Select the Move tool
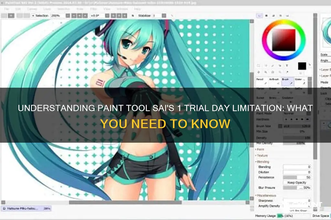This screenshot has height=220, width=331. 258,72
